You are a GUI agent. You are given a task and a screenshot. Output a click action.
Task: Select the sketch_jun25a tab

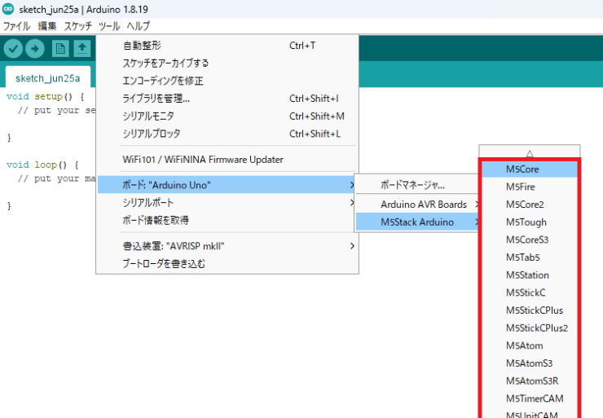[48, 78]
